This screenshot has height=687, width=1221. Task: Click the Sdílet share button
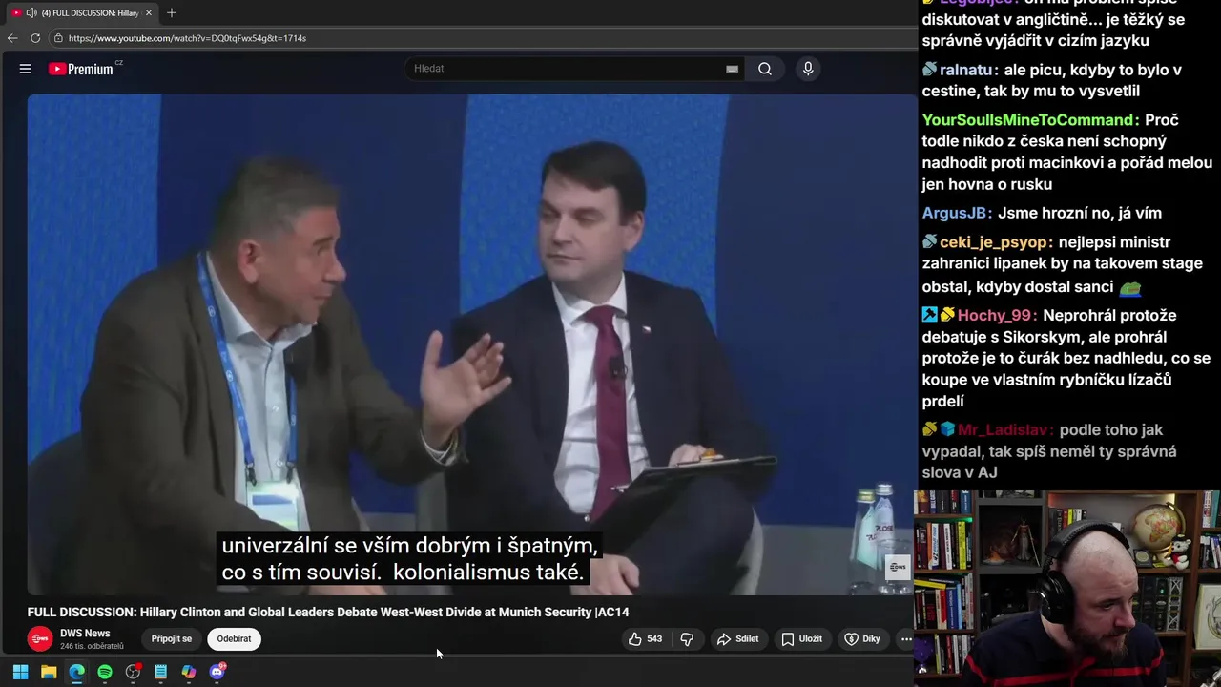pos(737,638)
